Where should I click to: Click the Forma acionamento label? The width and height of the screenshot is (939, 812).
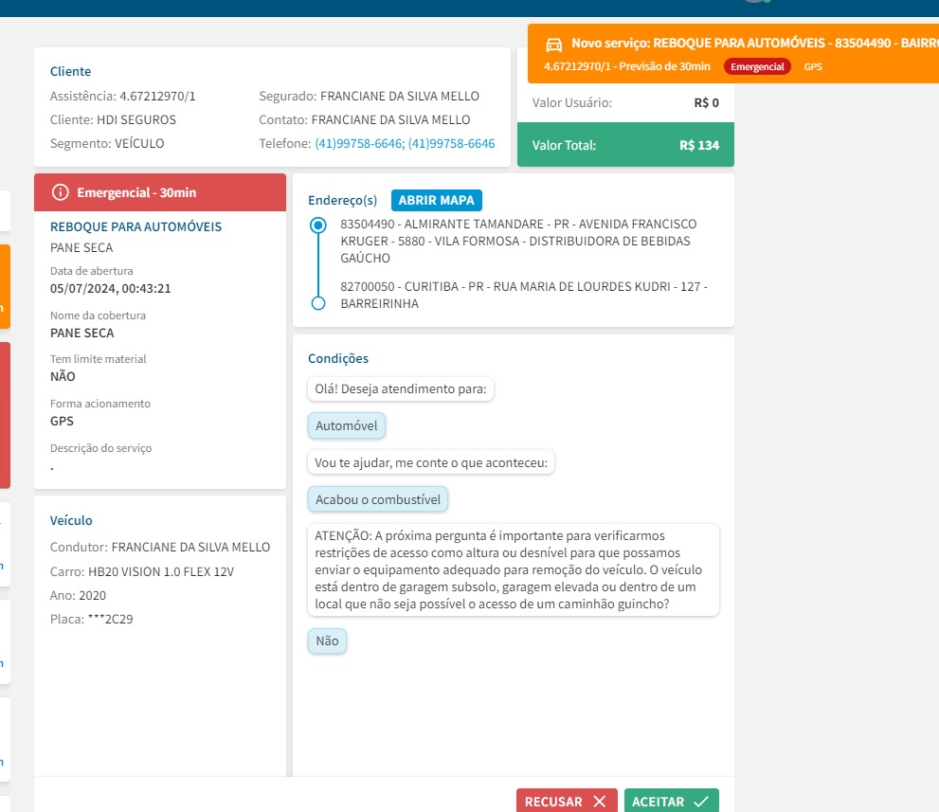point(100,404)
